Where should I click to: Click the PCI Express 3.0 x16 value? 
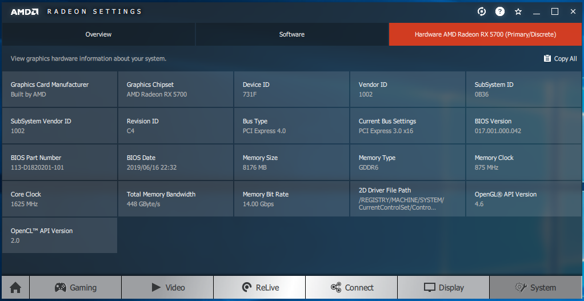tap(386, 131)
